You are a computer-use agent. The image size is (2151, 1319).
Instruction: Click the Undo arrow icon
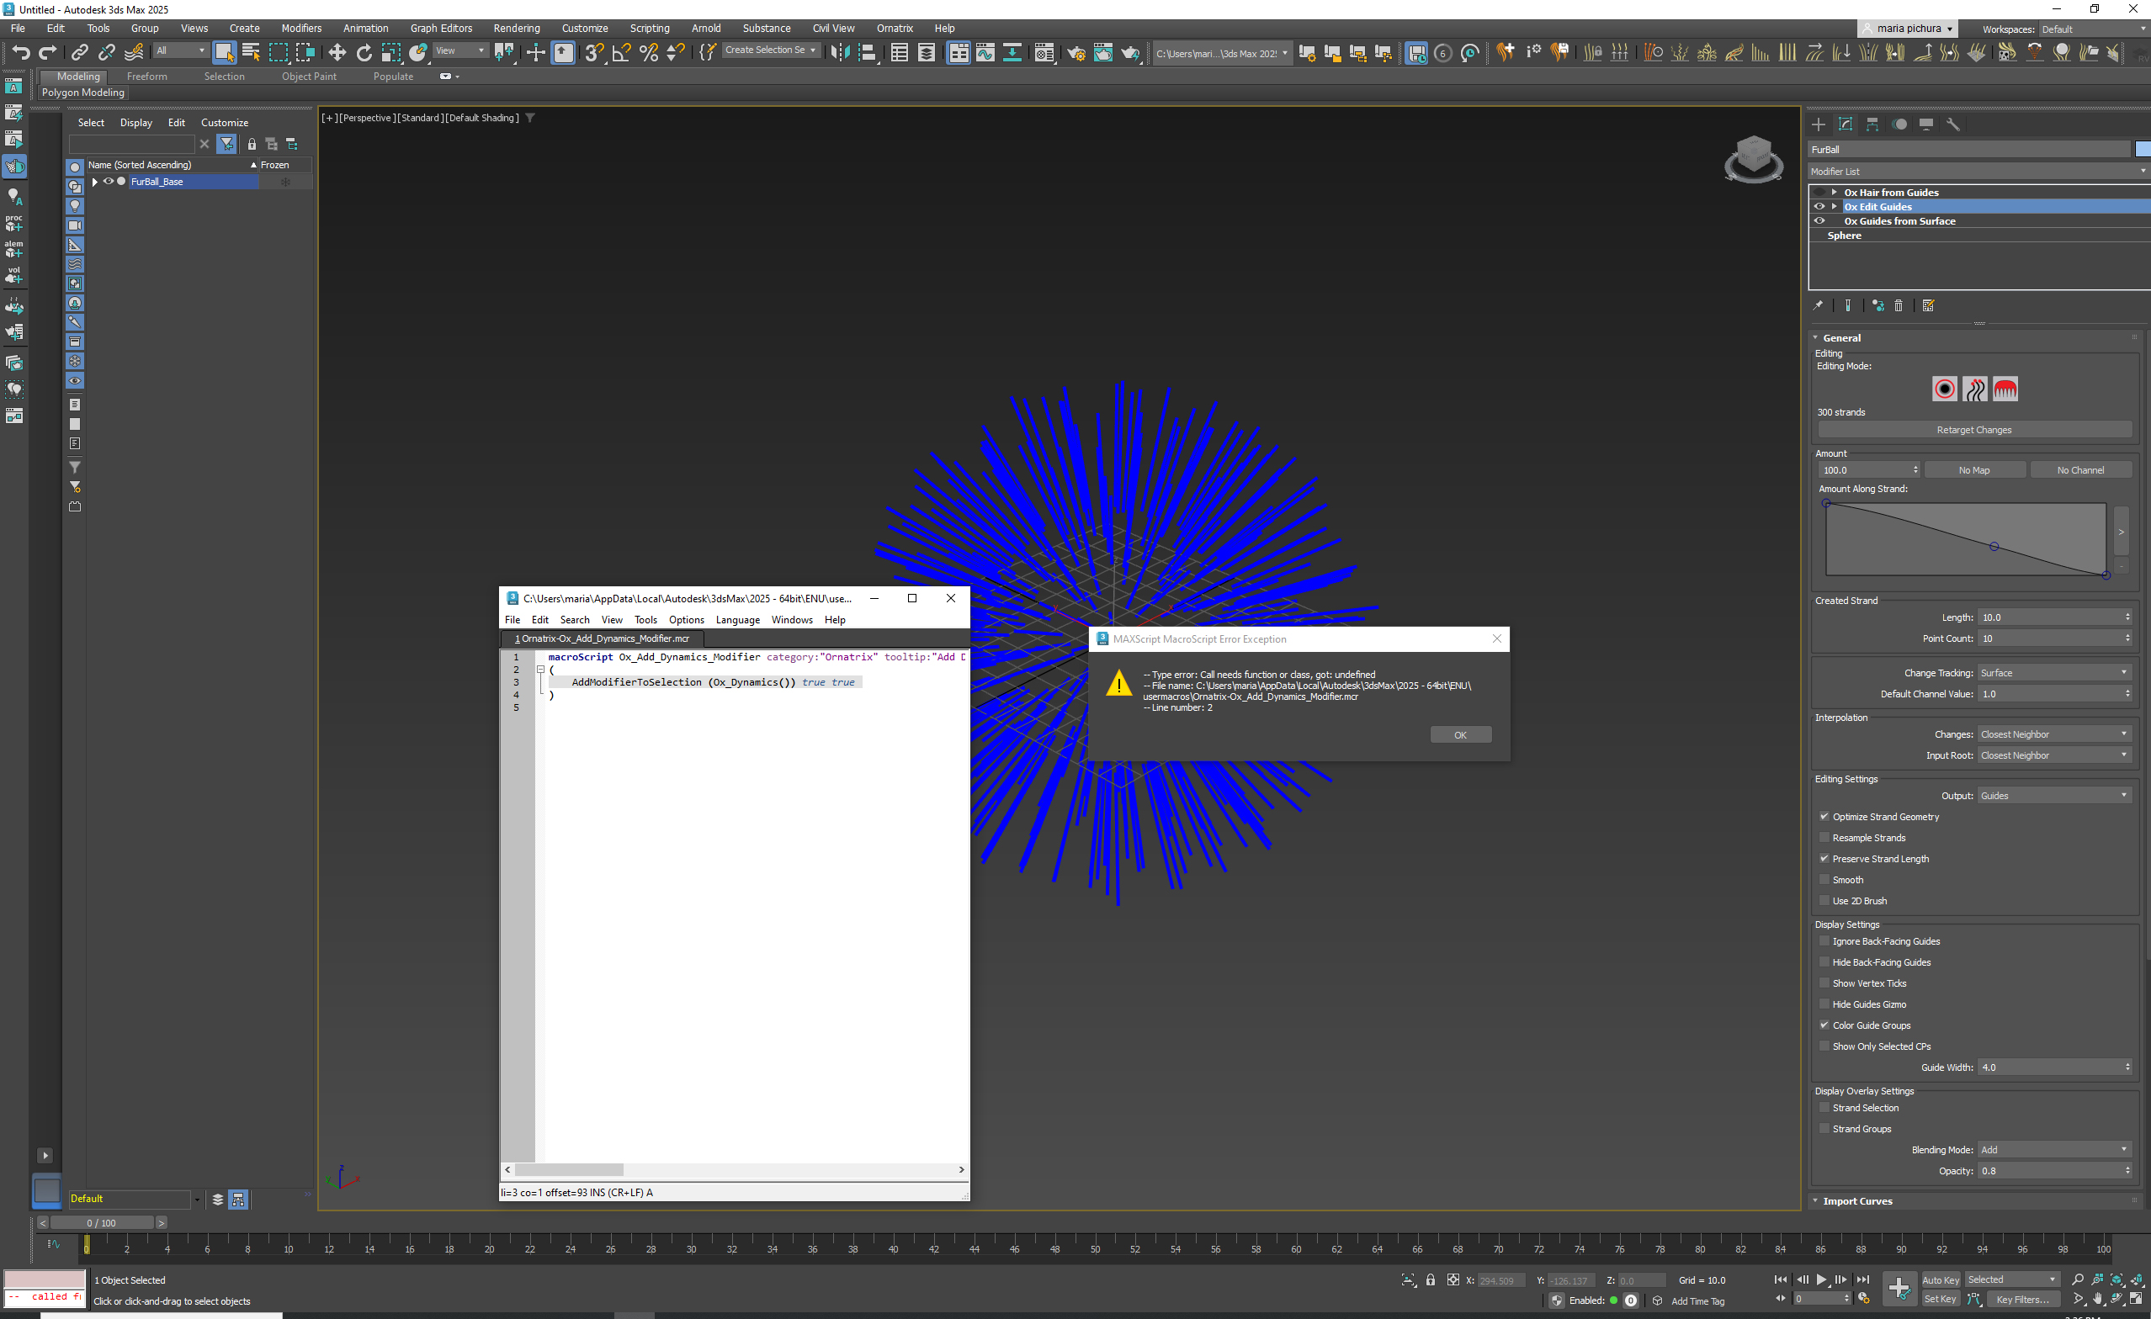tap(21, 53)
